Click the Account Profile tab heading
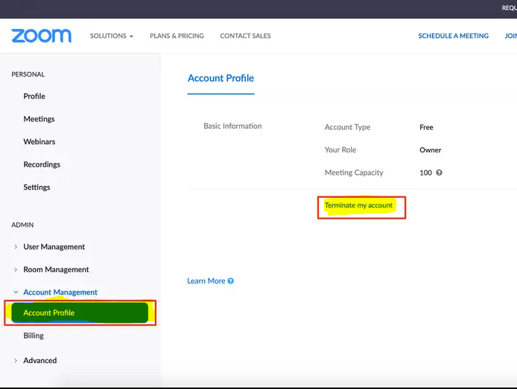 221,78
